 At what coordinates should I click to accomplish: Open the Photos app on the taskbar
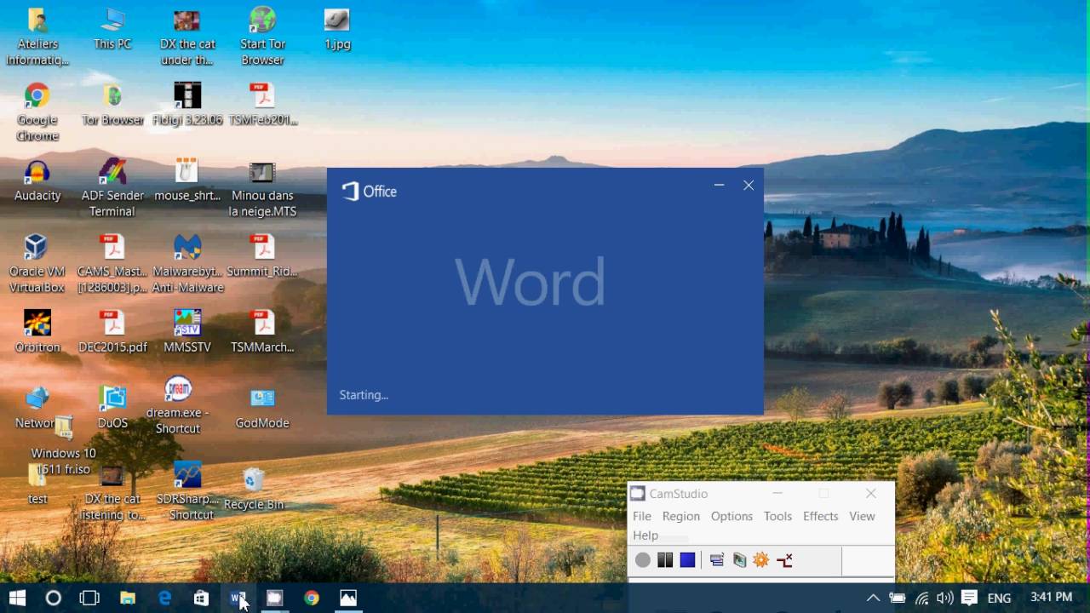click(348, 599)
